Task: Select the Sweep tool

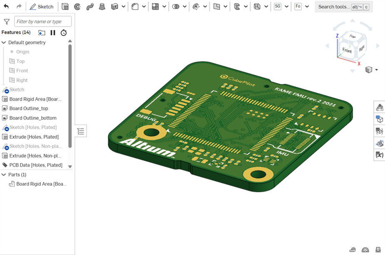Action: pos(90,7)
